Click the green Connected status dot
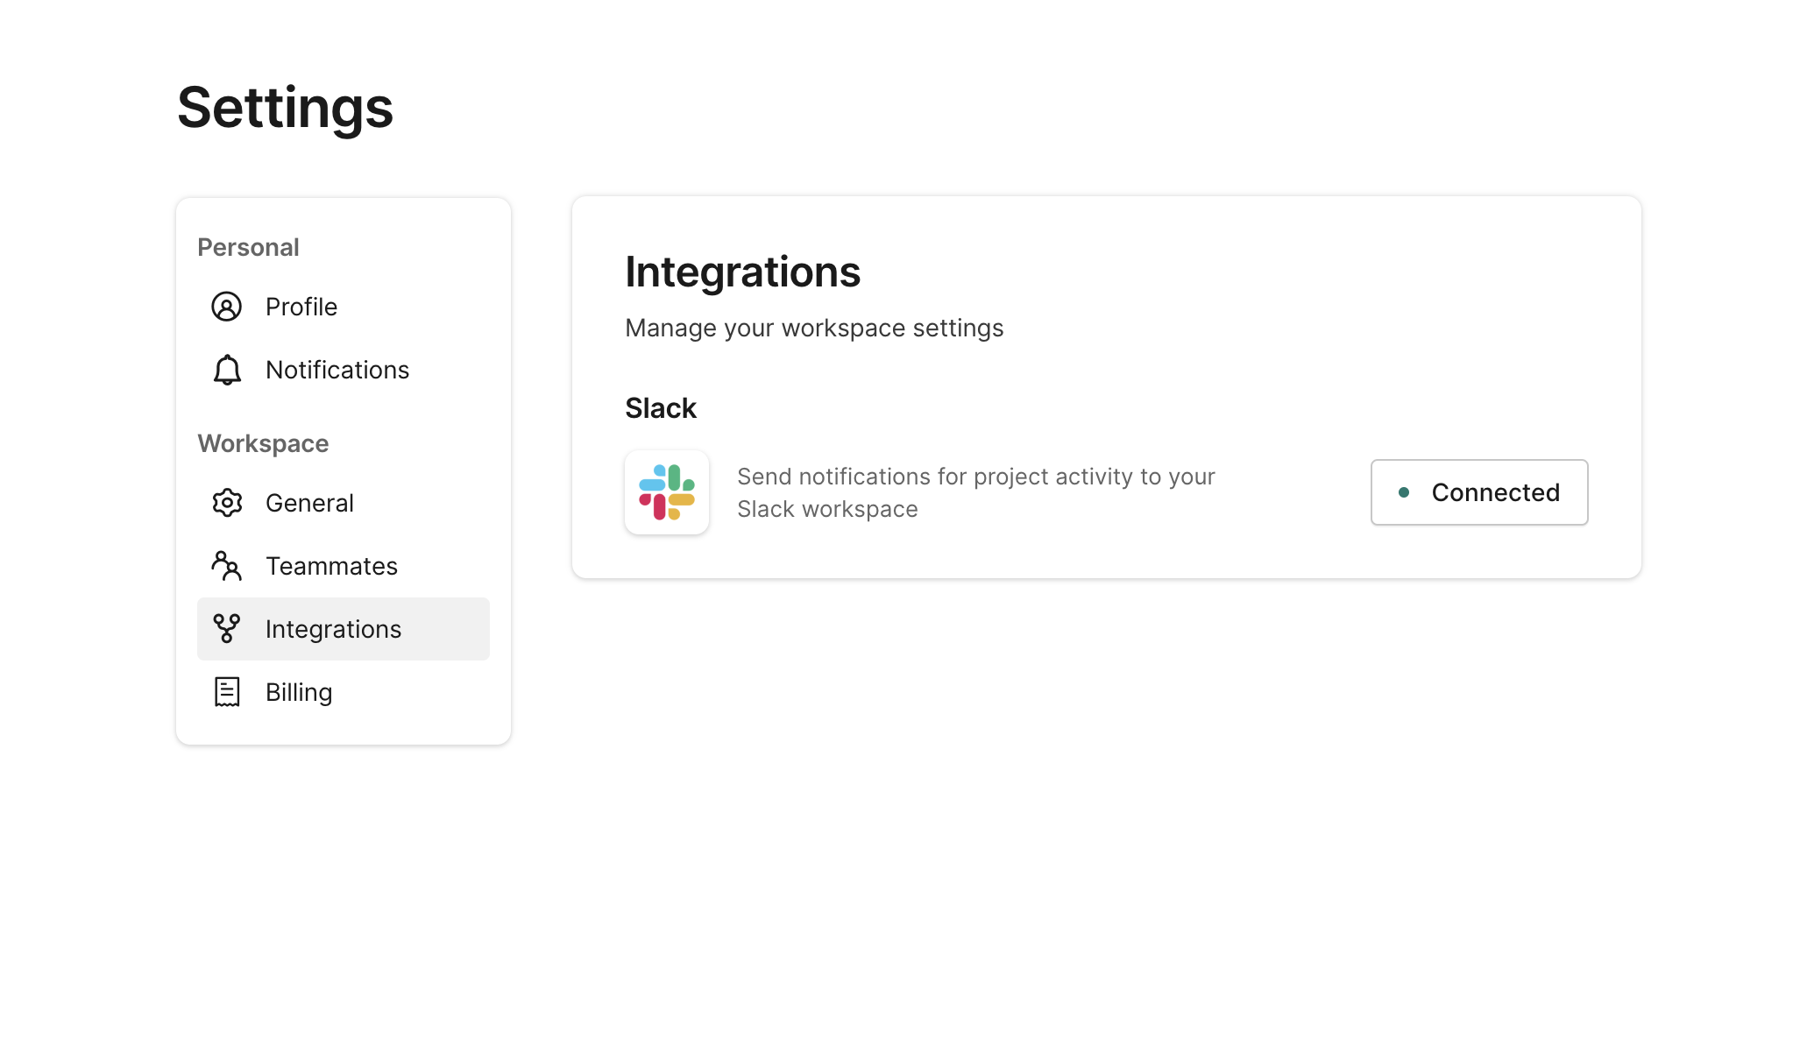Screen dimensions: 1800x1060 click(1404, 492)
